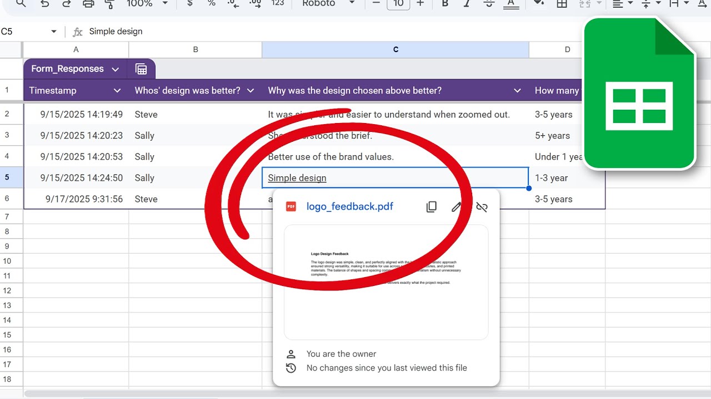
Task: Increase decimal places
Action: click(x=255, y=3)
